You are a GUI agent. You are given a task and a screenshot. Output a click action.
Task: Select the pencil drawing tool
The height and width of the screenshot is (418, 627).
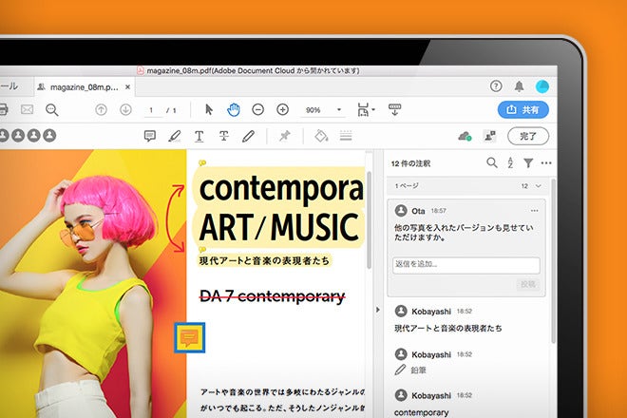click(x=248, y=136)
